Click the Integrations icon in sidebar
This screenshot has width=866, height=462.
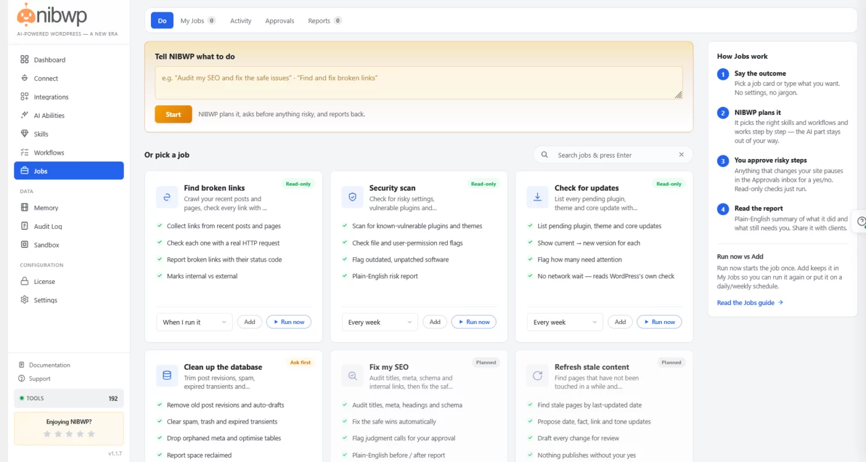click(25, 97)
